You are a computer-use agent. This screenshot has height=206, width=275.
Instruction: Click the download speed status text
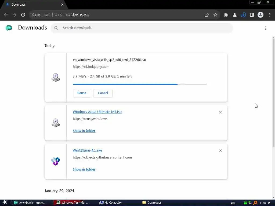(102, 76)
